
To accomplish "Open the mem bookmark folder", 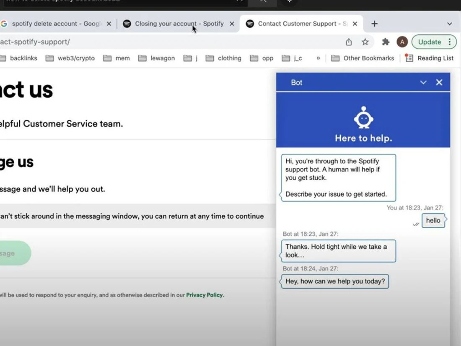I will click(x=117, y=58).
